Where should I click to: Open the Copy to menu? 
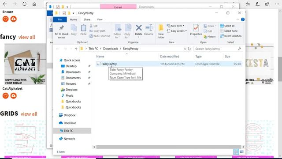pos(127,31)
